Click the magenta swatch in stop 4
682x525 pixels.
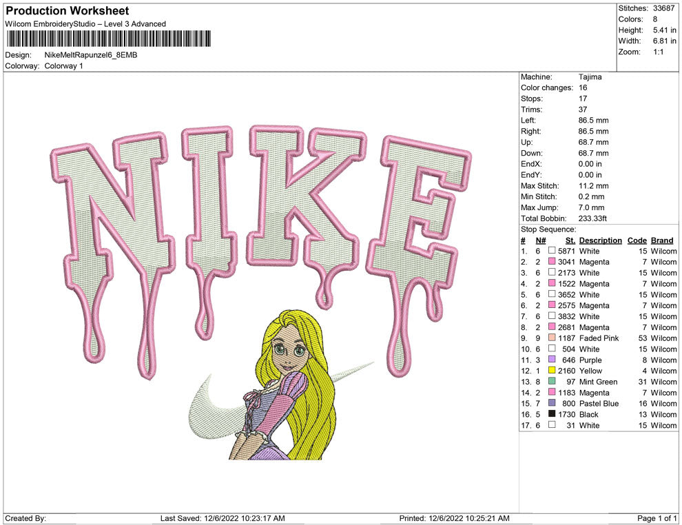point(552,283)
